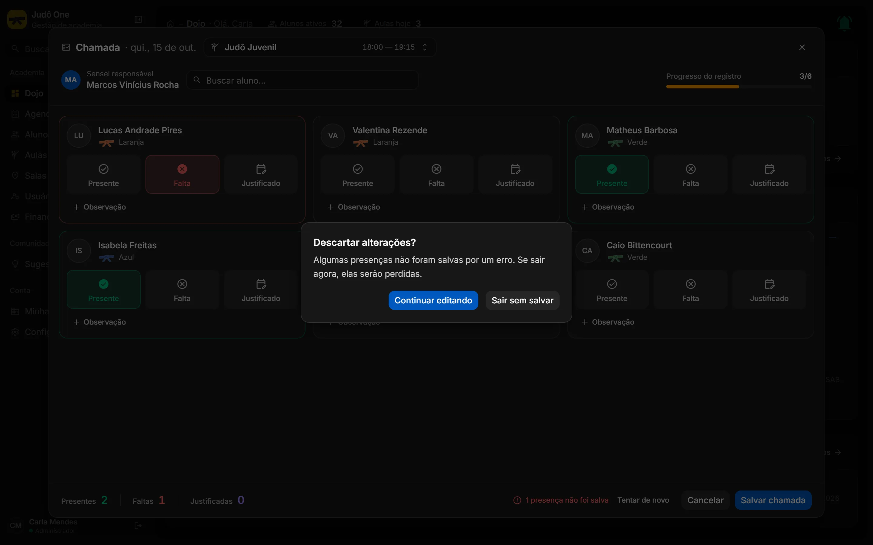Set Isabela Freitas as Justificado
Image resolution: width=873 pixels, height=545 pixels.
[261, 289]
